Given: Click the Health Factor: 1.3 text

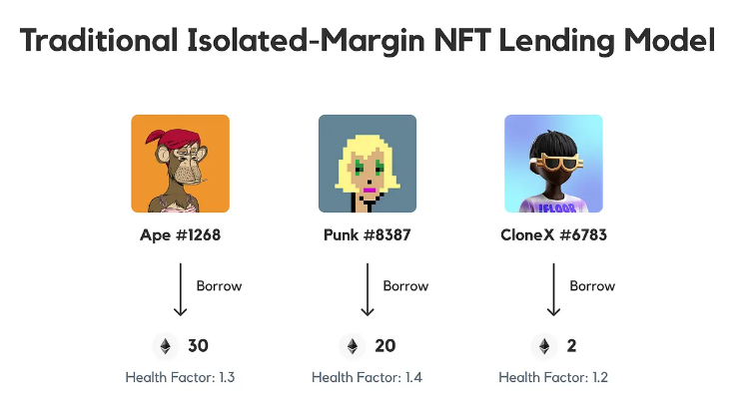Looking at the screenshot, I should click(180, 377).
